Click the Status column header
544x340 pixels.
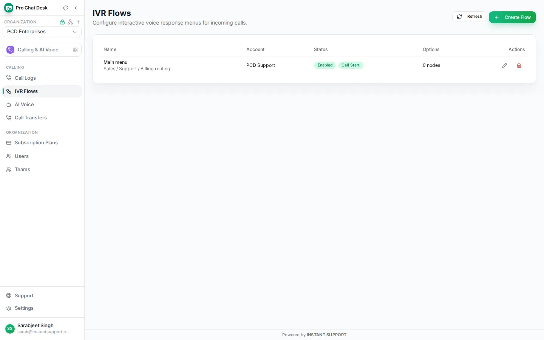(321, 49)
